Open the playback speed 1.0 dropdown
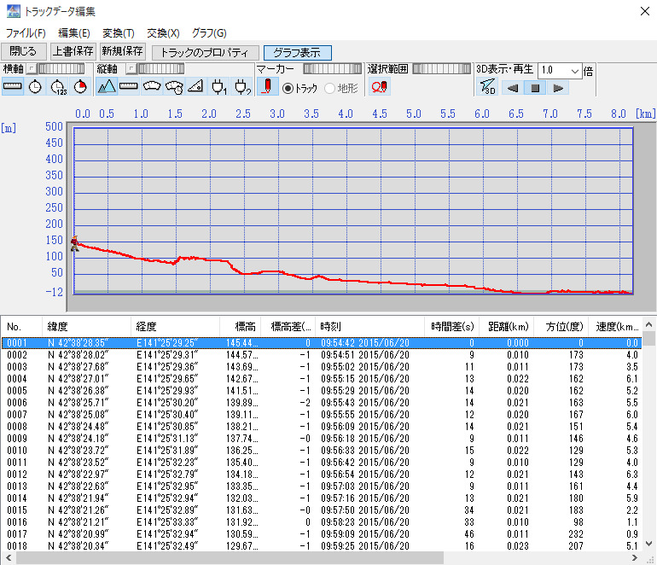Screen dimensions: 657x565 pos(575,70)
